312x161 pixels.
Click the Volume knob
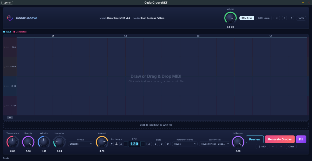point(230,18)
